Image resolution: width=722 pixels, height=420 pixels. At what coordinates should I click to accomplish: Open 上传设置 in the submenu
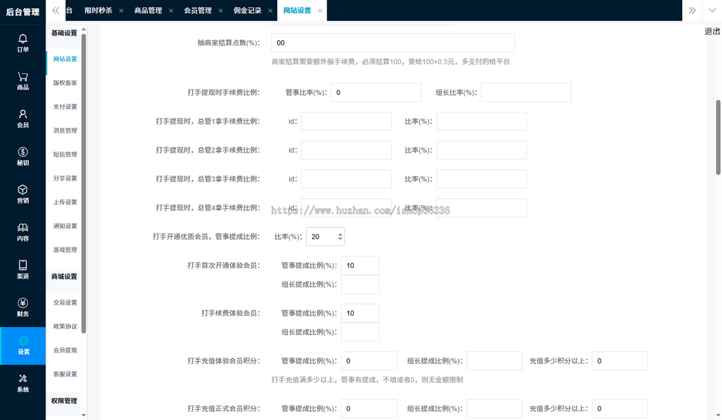[65, 202]
